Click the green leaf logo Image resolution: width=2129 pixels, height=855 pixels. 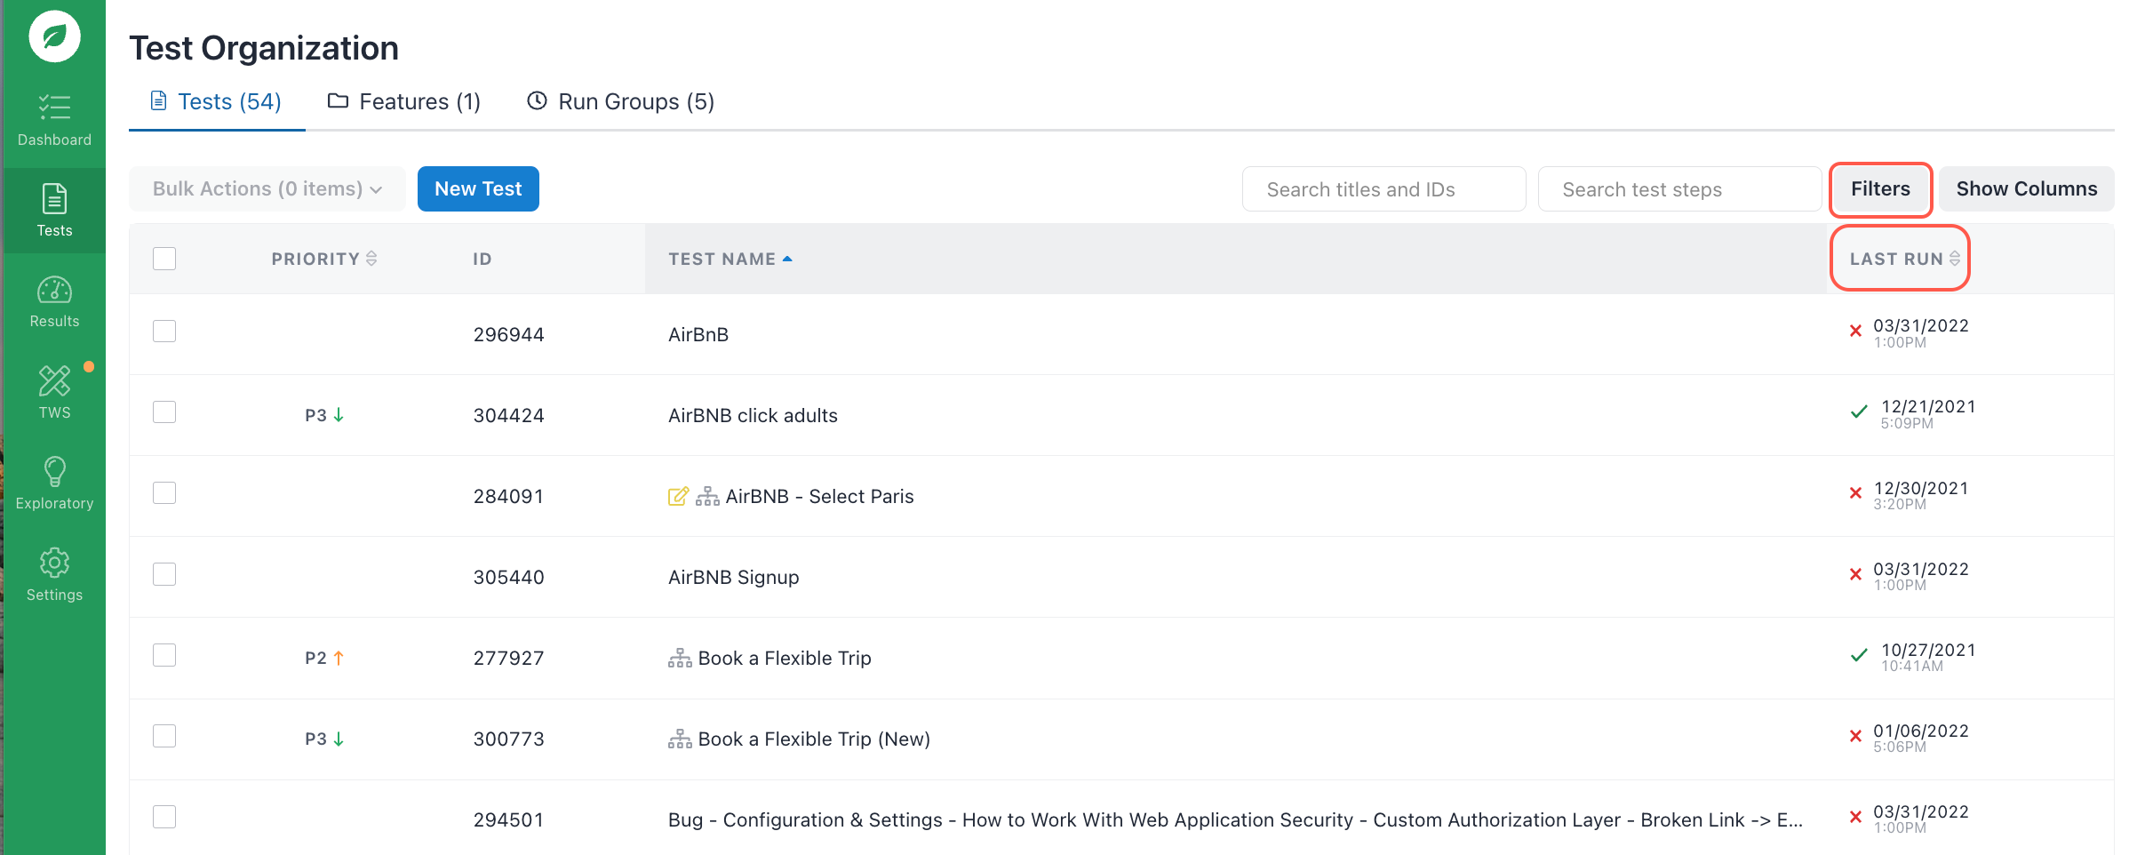[x=54, y=36]
